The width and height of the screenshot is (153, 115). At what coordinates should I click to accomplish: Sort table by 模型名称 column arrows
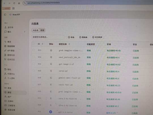click(69, 44)
